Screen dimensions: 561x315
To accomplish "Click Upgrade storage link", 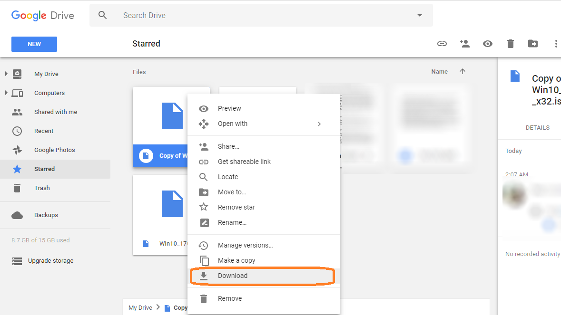I will (50, 261).
